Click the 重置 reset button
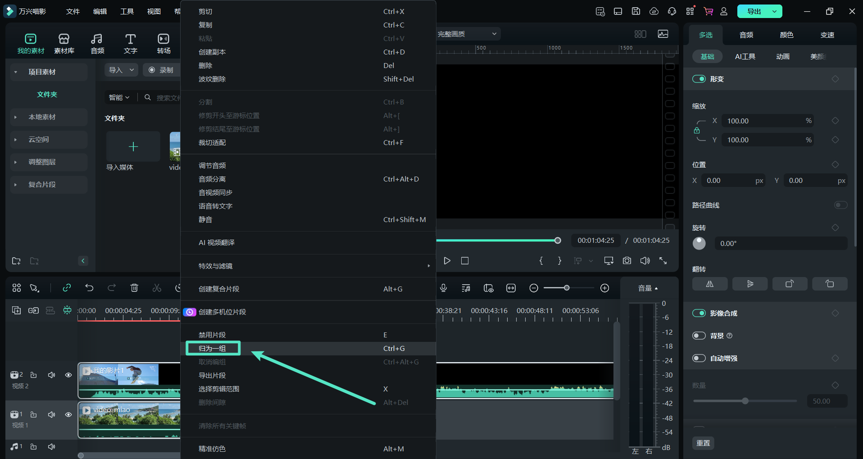The height and width of the screenshot is (459, 863). (703, 443)
